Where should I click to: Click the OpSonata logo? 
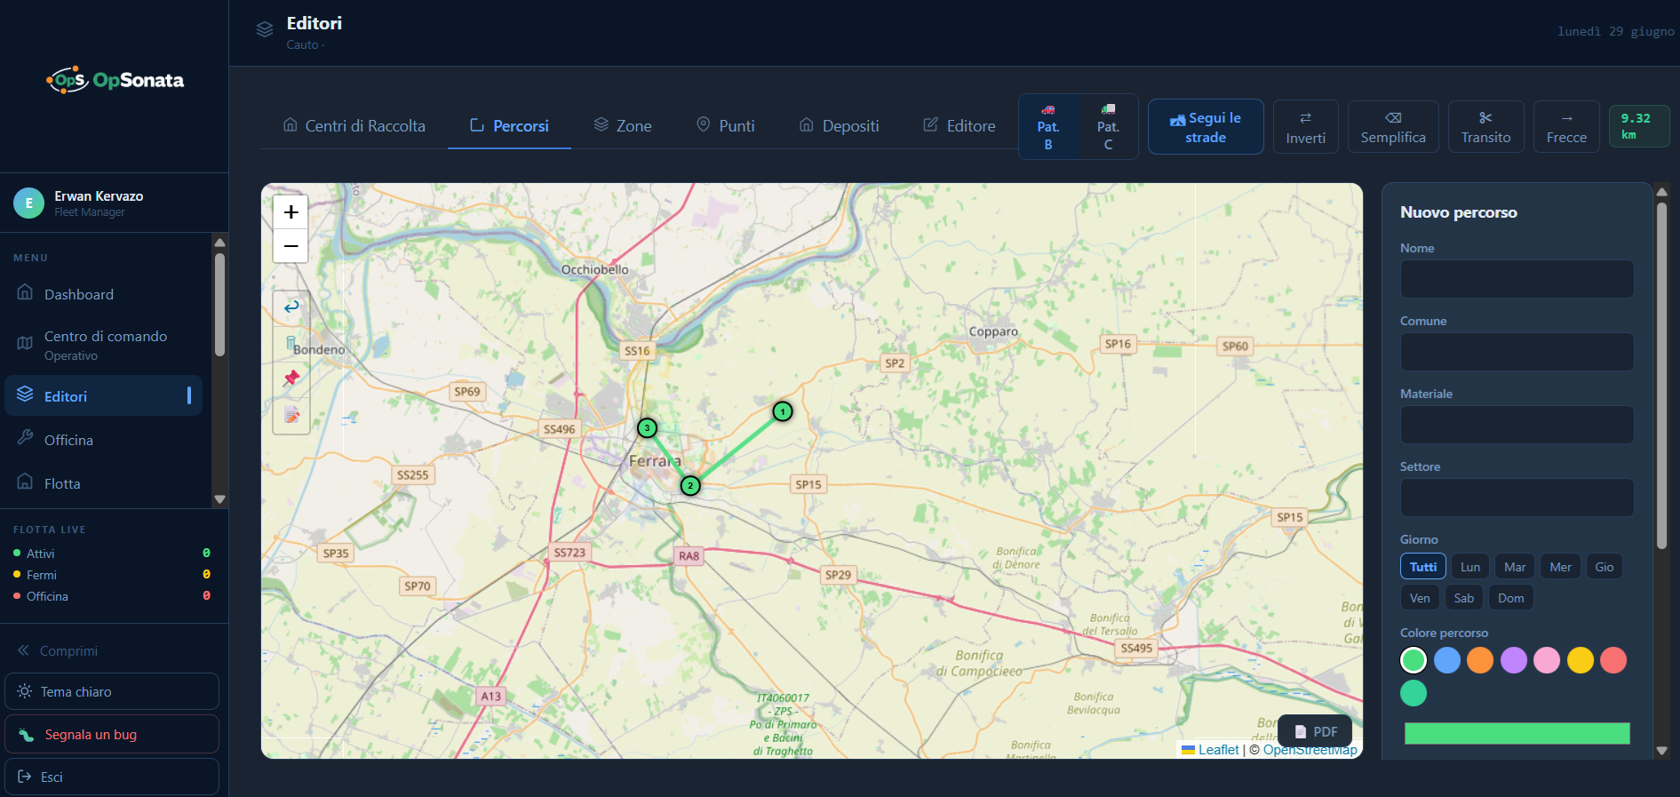click(x=115, y=80)
